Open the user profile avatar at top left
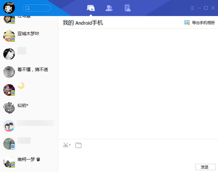 [9, 8]
